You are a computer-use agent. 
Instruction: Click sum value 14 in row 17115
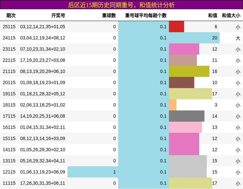pos(215,116)
